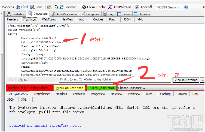Open the response JSON tab
This screenshot has width=205, height=132.
pos(11,100)
